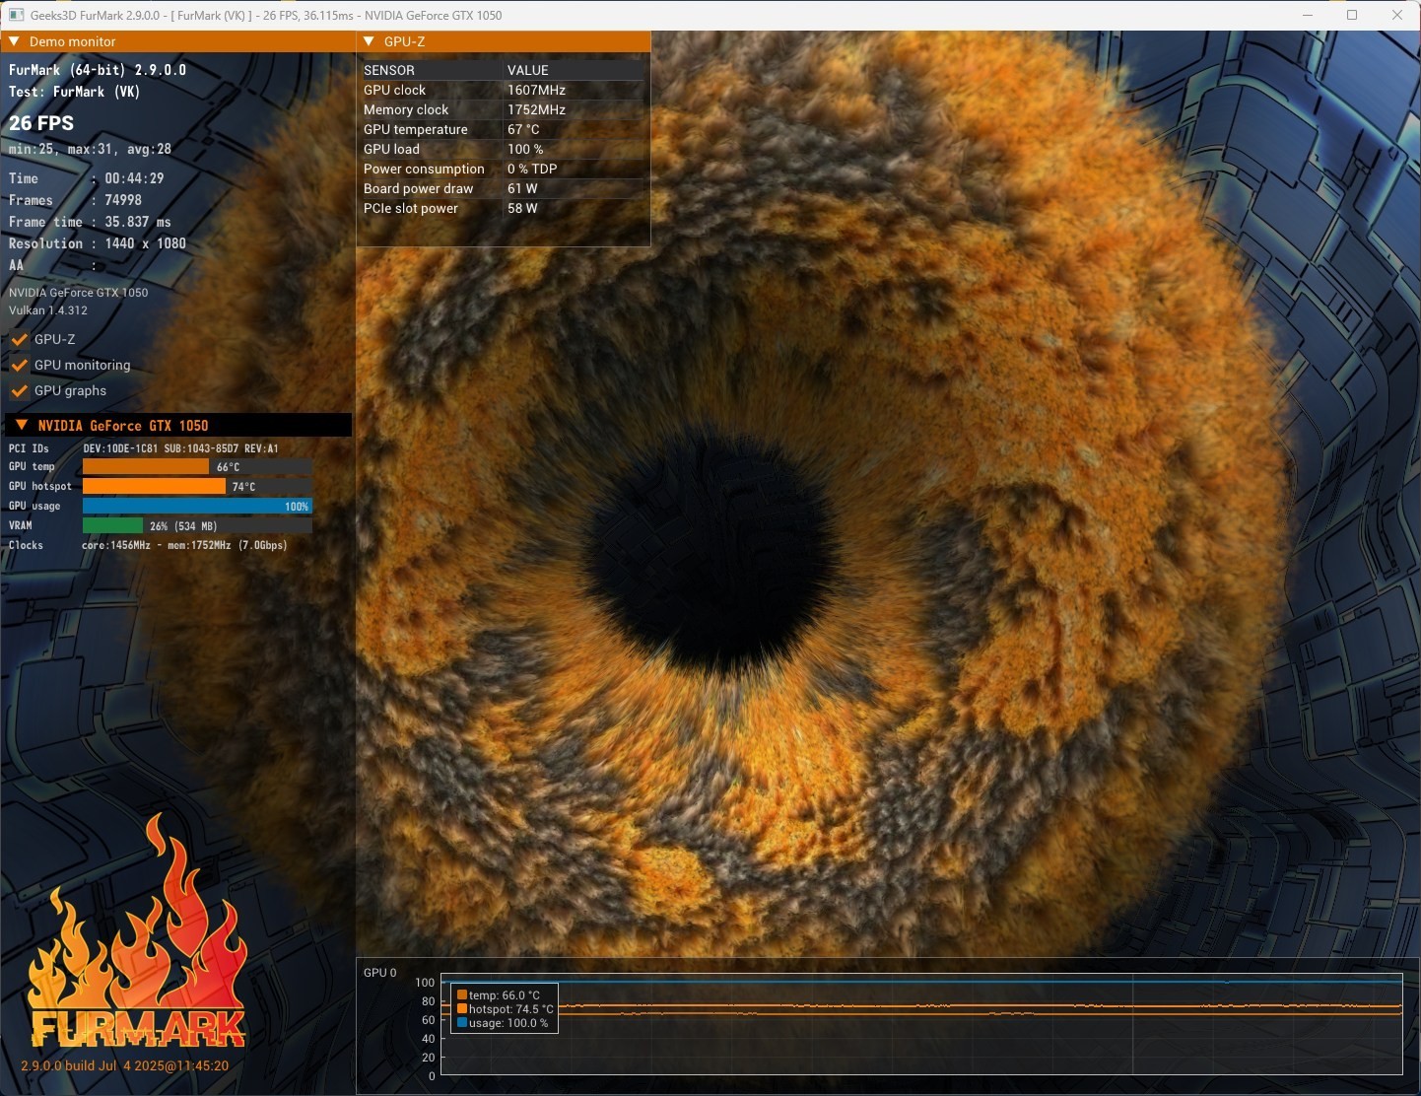Click the FurMark app icon in title bar

point(16,15)
